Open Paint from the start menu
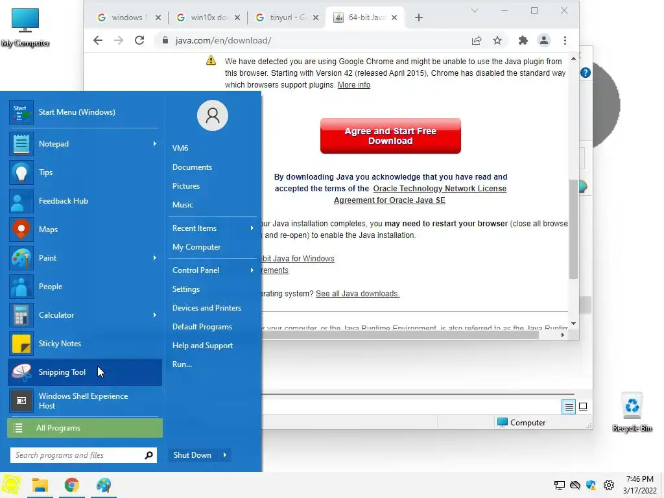Screen dimensions: 664x498 pyautogui.click(x=85, y=258)
